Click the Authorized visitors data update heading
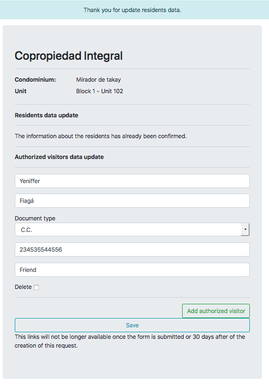 coord(59,157)
